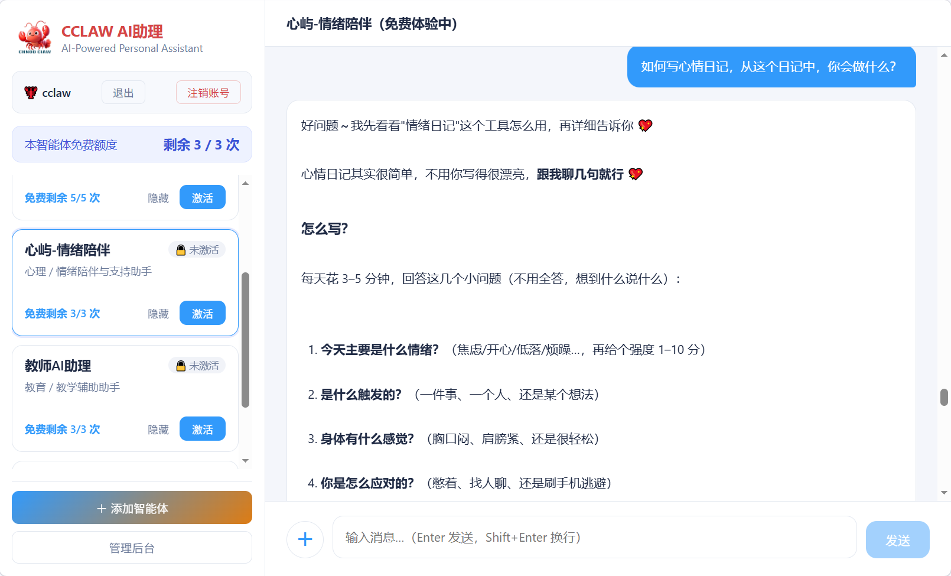The width and height of the screenshot is (951, 576).
Task: Click the bold text 跟我聊几句就行
Action: tap(580, 174)
